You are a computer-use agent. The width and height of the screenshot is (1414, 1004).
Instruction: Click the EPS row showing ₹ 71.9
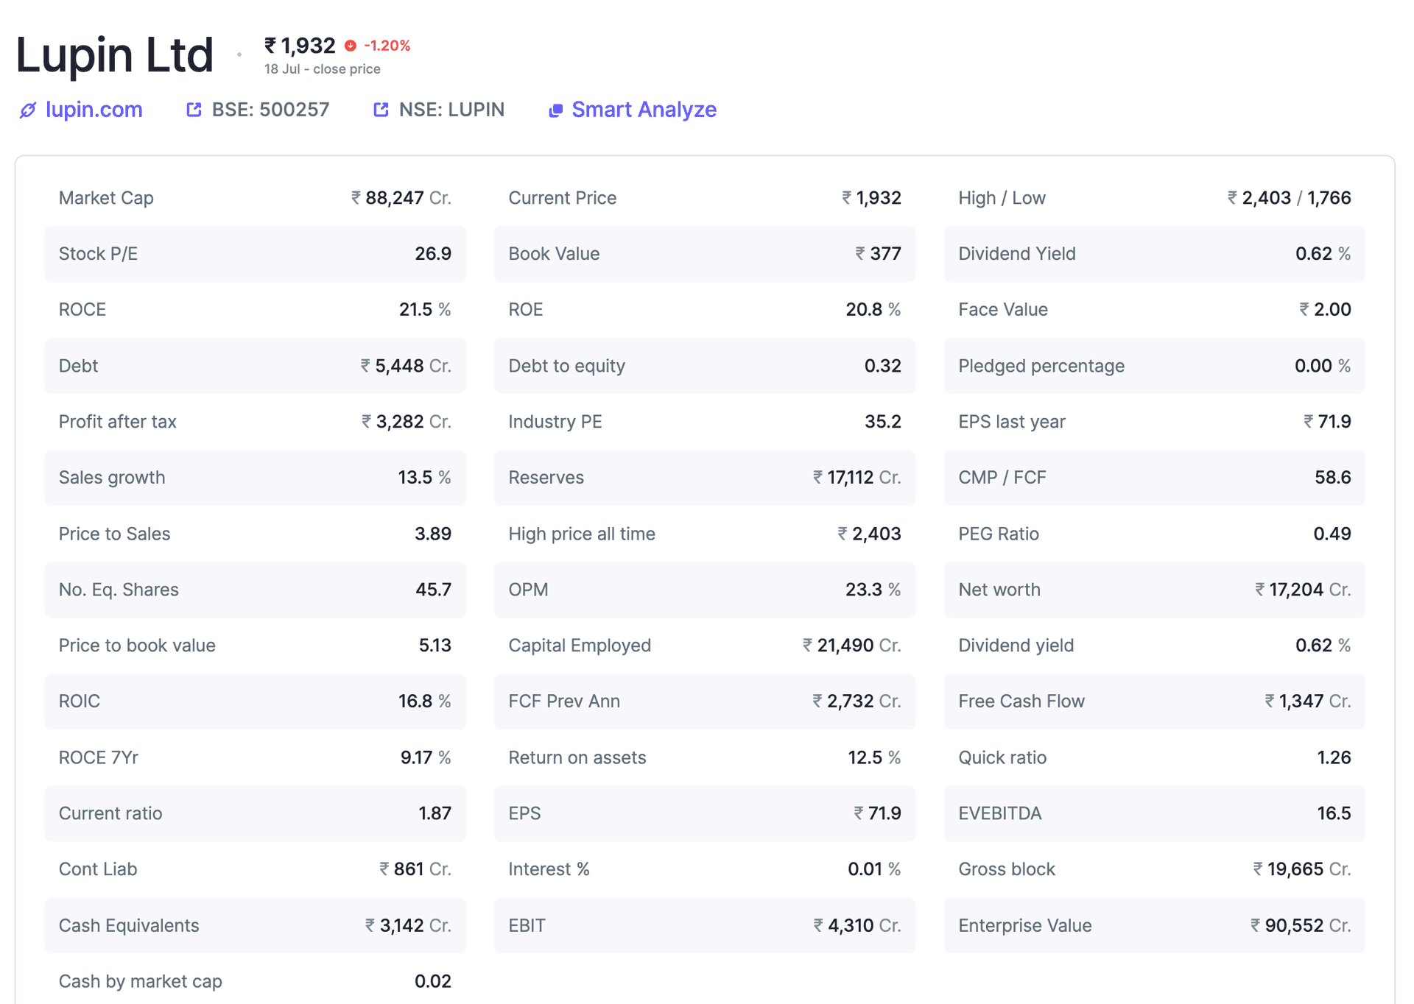tap(705, 813)
